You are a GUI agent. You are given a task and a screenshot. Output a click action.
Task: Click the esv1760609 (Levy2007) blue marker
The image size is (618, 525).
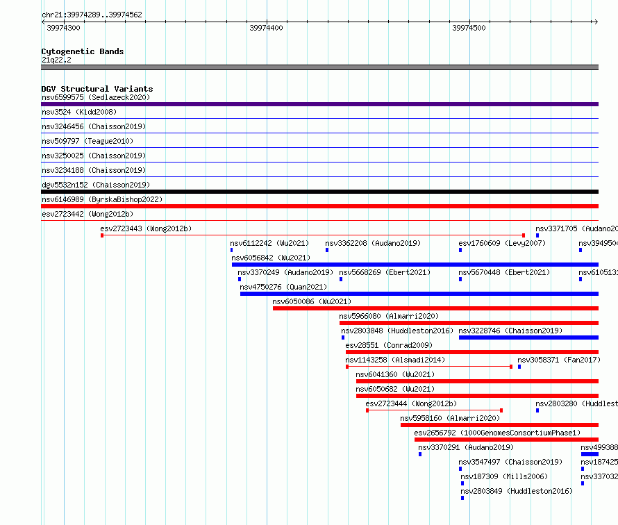pyautogui.click(x=460, y=250)
